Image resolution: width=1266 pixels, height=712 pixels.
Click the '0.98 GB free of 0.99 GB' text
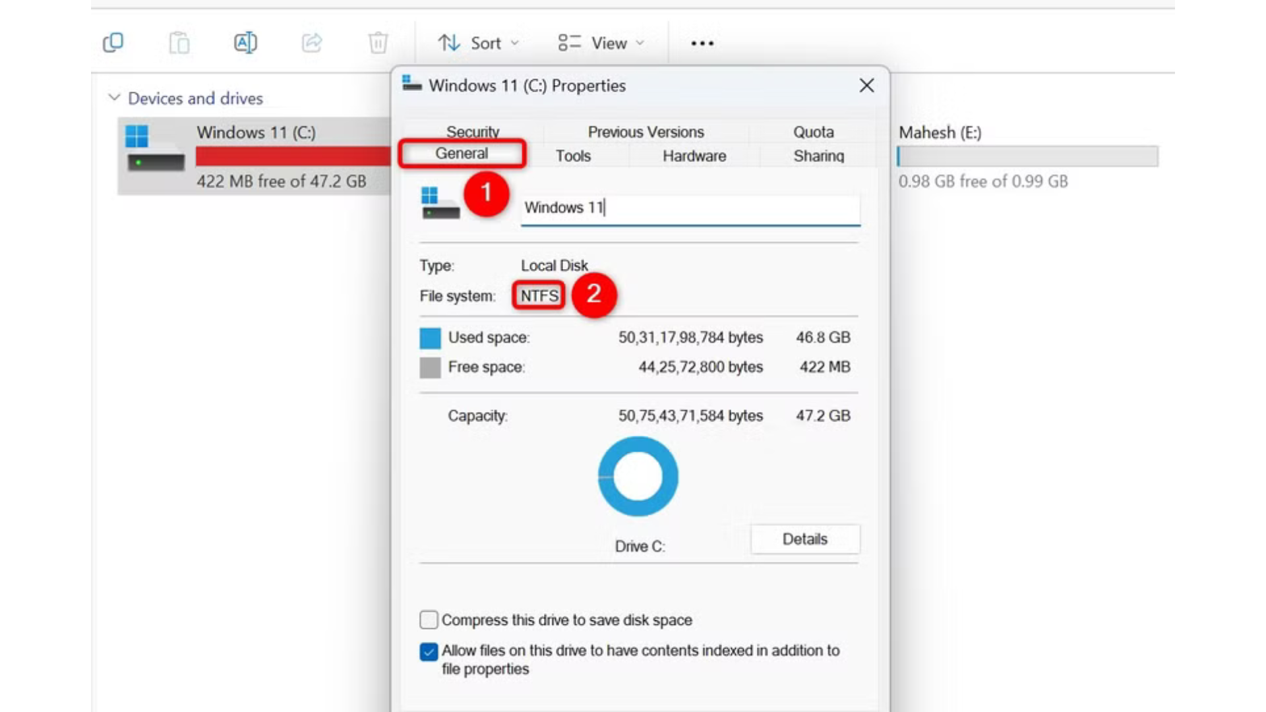983,181
